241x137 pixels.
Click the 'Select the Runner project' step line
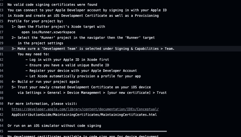point(83,38)
